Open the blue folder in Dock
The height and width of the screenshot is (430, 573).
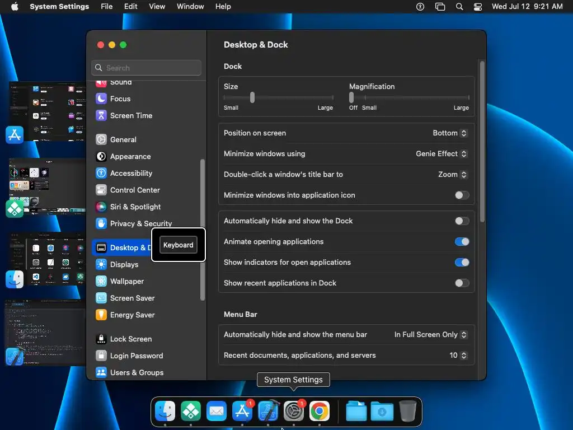click(356, 412)
